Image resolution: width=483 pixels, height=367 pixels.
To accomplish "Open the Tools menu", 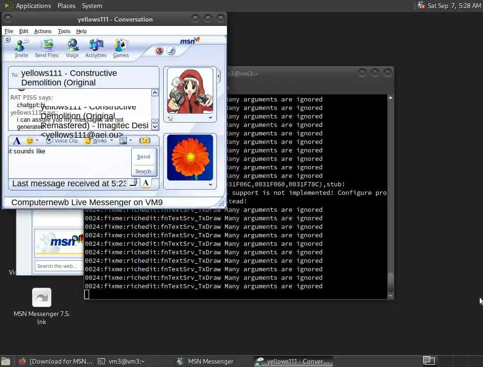I will coord(64,31).
